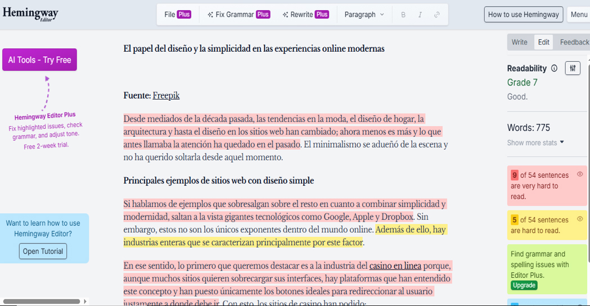Click Rewrite sparkle tool
This screenshot has height=306, width=590.
[x=305, y=15]
